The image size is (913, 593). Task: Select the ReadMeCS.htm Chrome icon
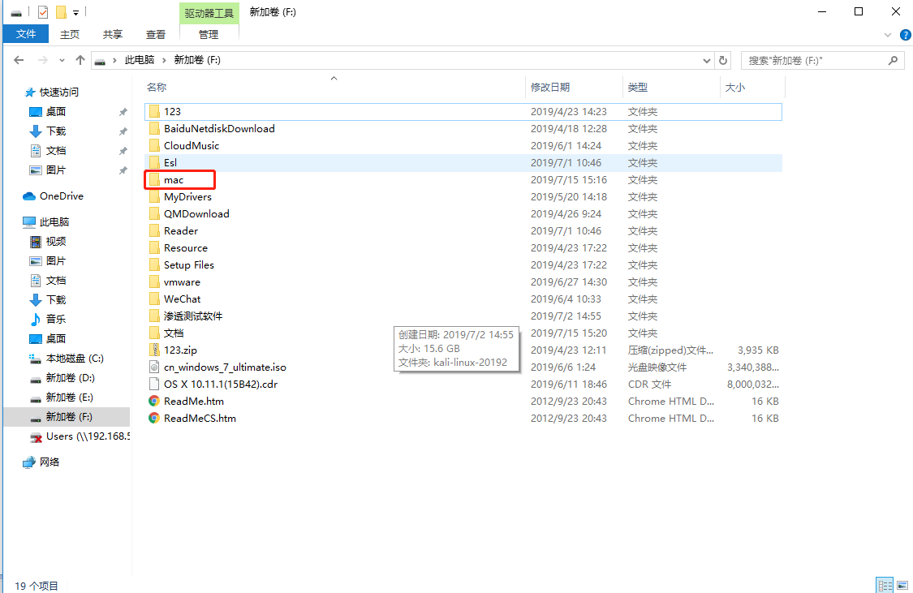[x=154, y=418]
